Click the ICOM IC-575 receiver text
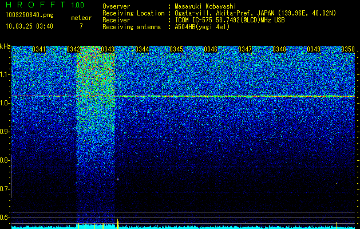 230,20
